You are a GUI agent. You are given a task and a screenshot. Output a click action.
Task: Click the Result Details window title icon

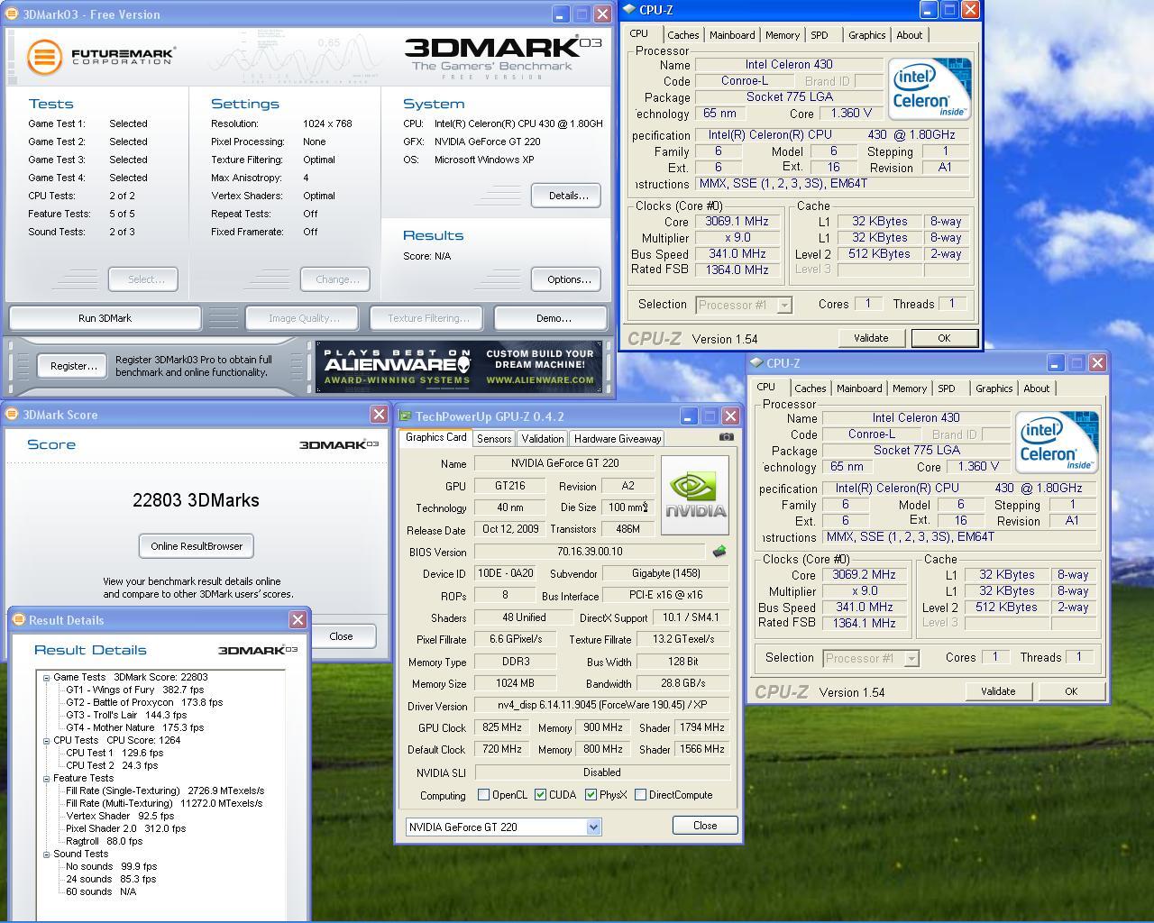[x=18, y=620]
